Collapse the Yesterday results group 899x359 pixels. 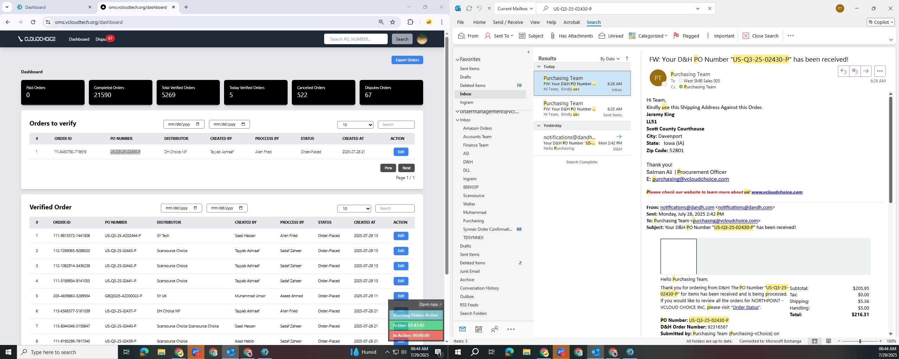539,126
